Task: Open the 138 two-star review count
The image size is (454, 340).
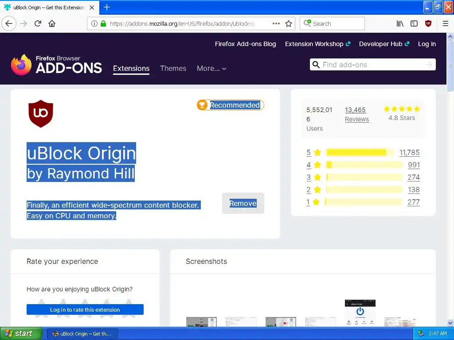Action: [414, 189]
